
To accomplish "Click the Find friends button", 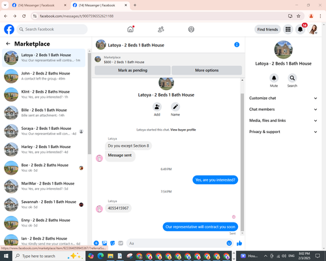I will [267, 29].
